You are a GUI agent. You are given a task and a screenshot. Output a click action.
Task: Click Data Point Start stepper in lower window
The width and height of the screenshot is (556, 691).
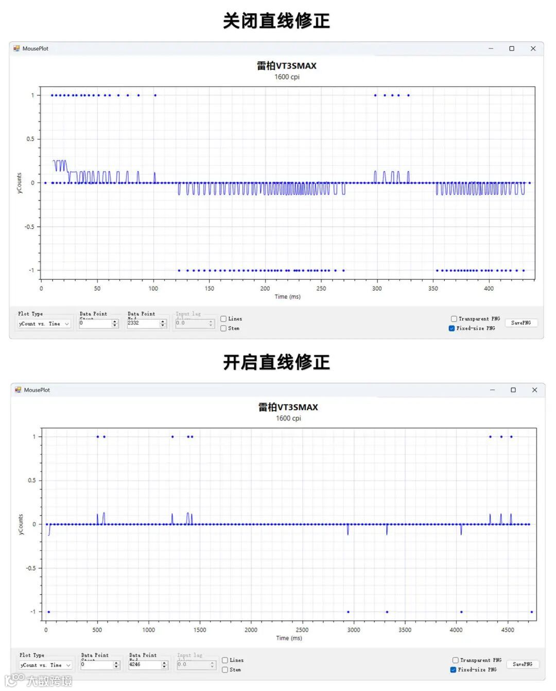coord(116,665)
